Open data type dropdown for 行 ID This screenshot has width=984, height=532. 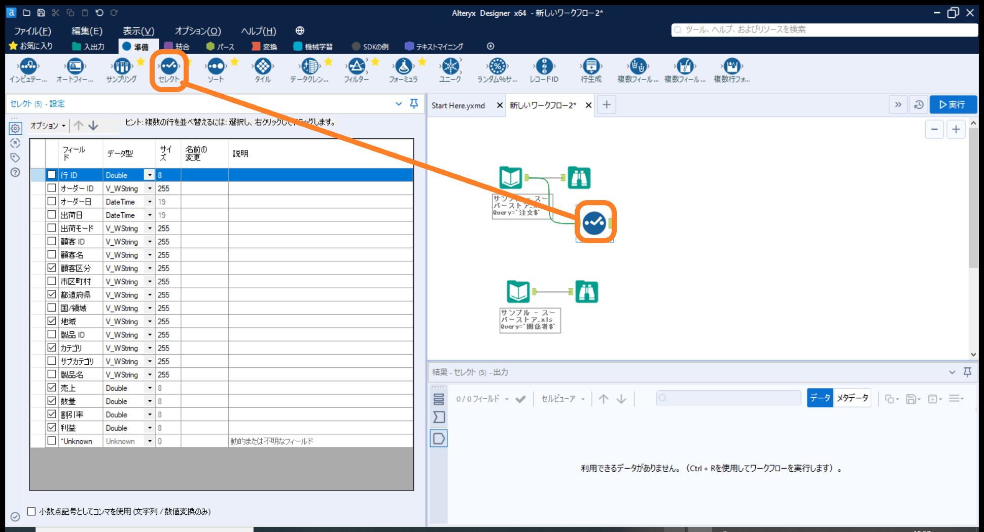149,175
